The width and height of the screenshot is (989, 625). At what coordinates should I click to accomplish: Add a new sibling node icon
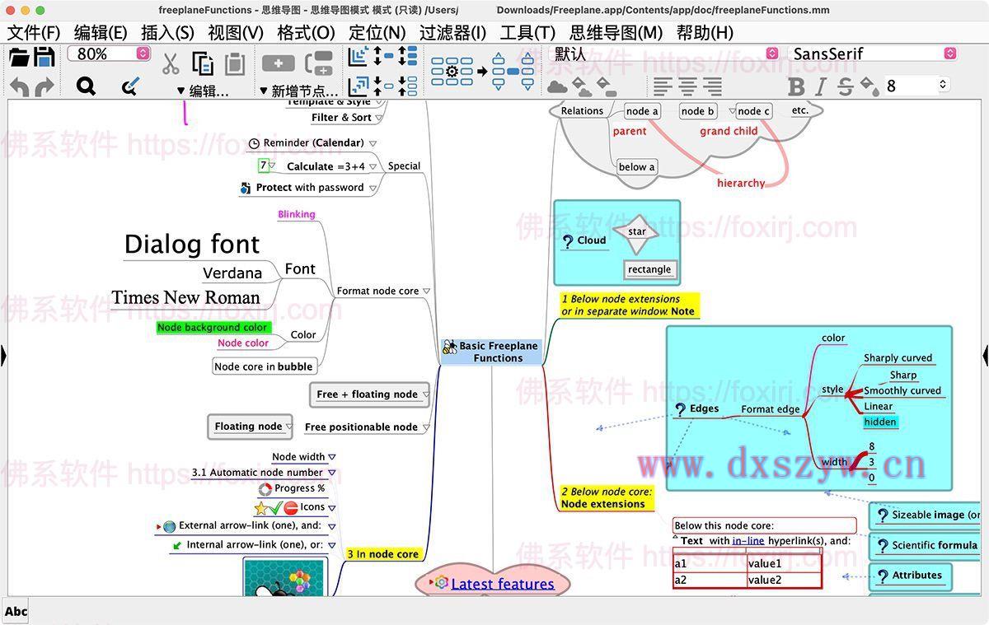tap(319, 63)
